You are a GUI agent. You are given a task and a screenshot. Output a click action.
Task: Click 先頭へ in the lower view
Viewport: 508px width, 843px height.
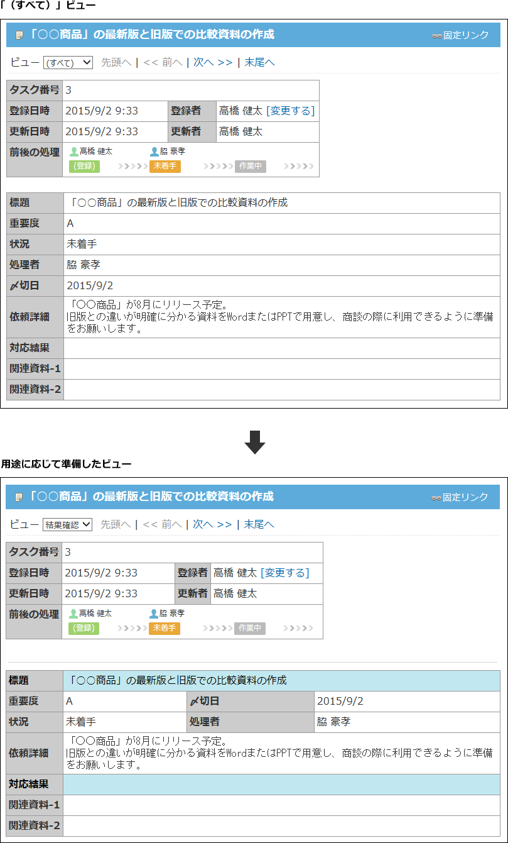pos(116,524)
